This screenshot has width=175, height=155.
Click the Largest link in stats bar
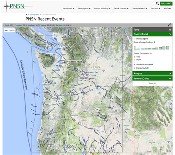pos(19,25)
